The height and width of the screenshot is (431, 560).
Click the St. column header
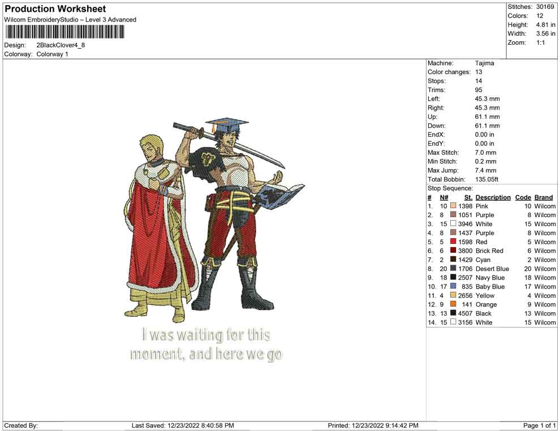[x=468, y=197]
